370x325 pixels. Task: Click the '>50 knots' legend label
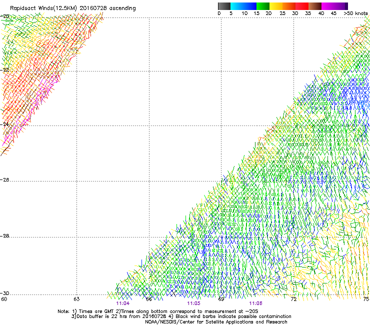[x=355, y=13]
